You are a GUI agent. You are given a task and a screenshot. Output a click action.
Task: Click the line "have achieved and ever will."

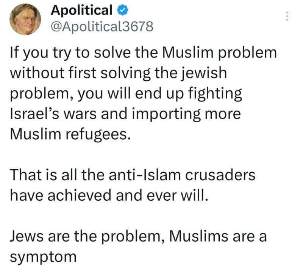(x=109, y=195)
